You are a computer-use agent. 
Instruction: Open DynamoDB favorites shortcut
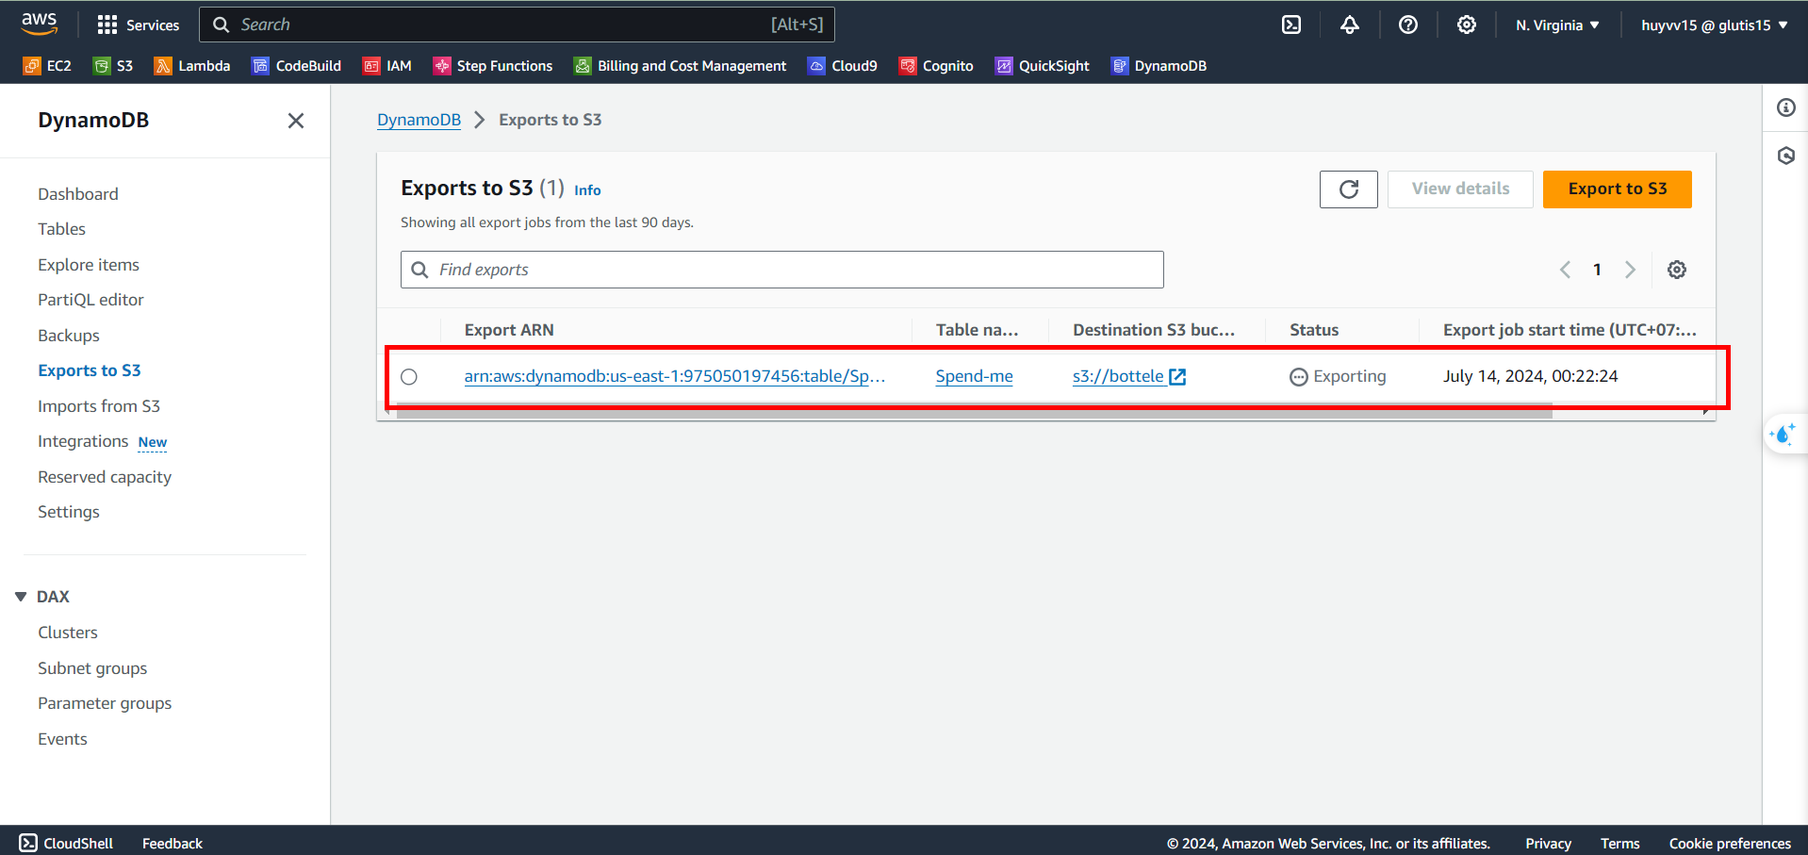tap(1159, 65)
